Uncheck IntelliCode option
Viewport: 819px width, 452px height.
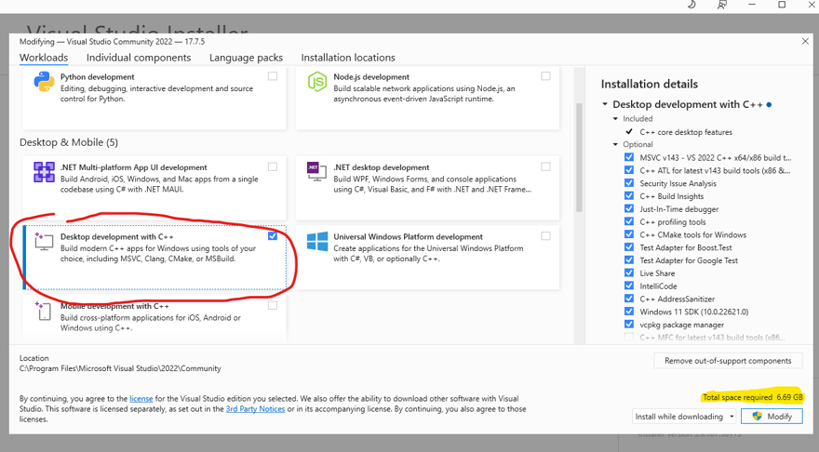(629, 286)
